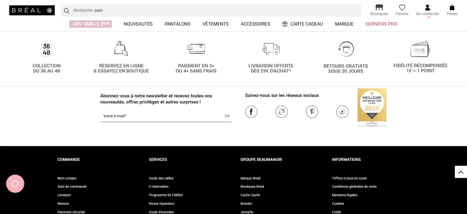Image resolution: width=467 pixels, height=214 pixels.
Task: Open the Programme de Fidélité link
Action: (x=166, y=195)
